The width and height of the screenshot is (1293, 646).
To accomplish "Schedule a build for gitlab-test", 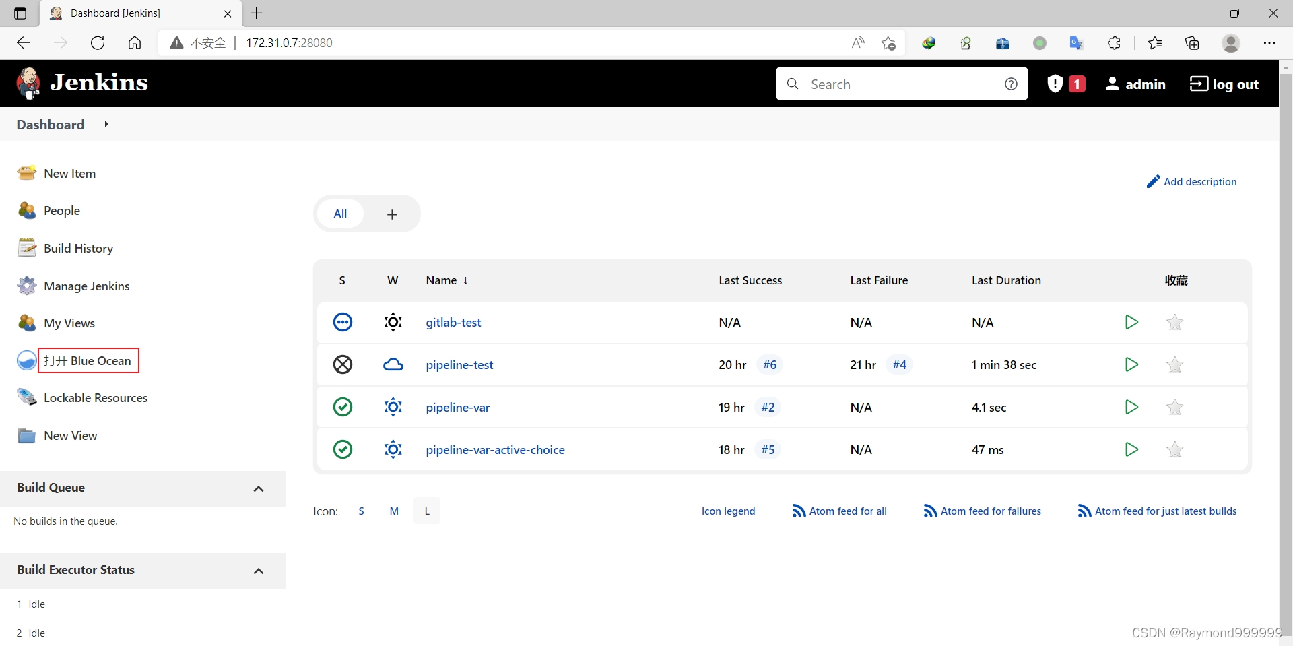I will tap(1131, 322).
